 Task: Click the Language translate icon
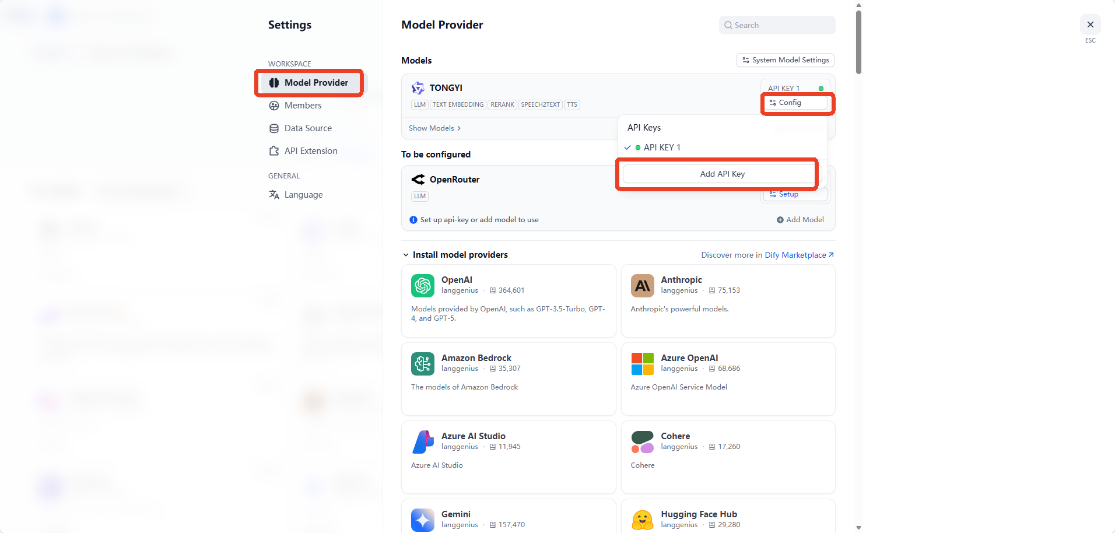(x=274, y=195)
